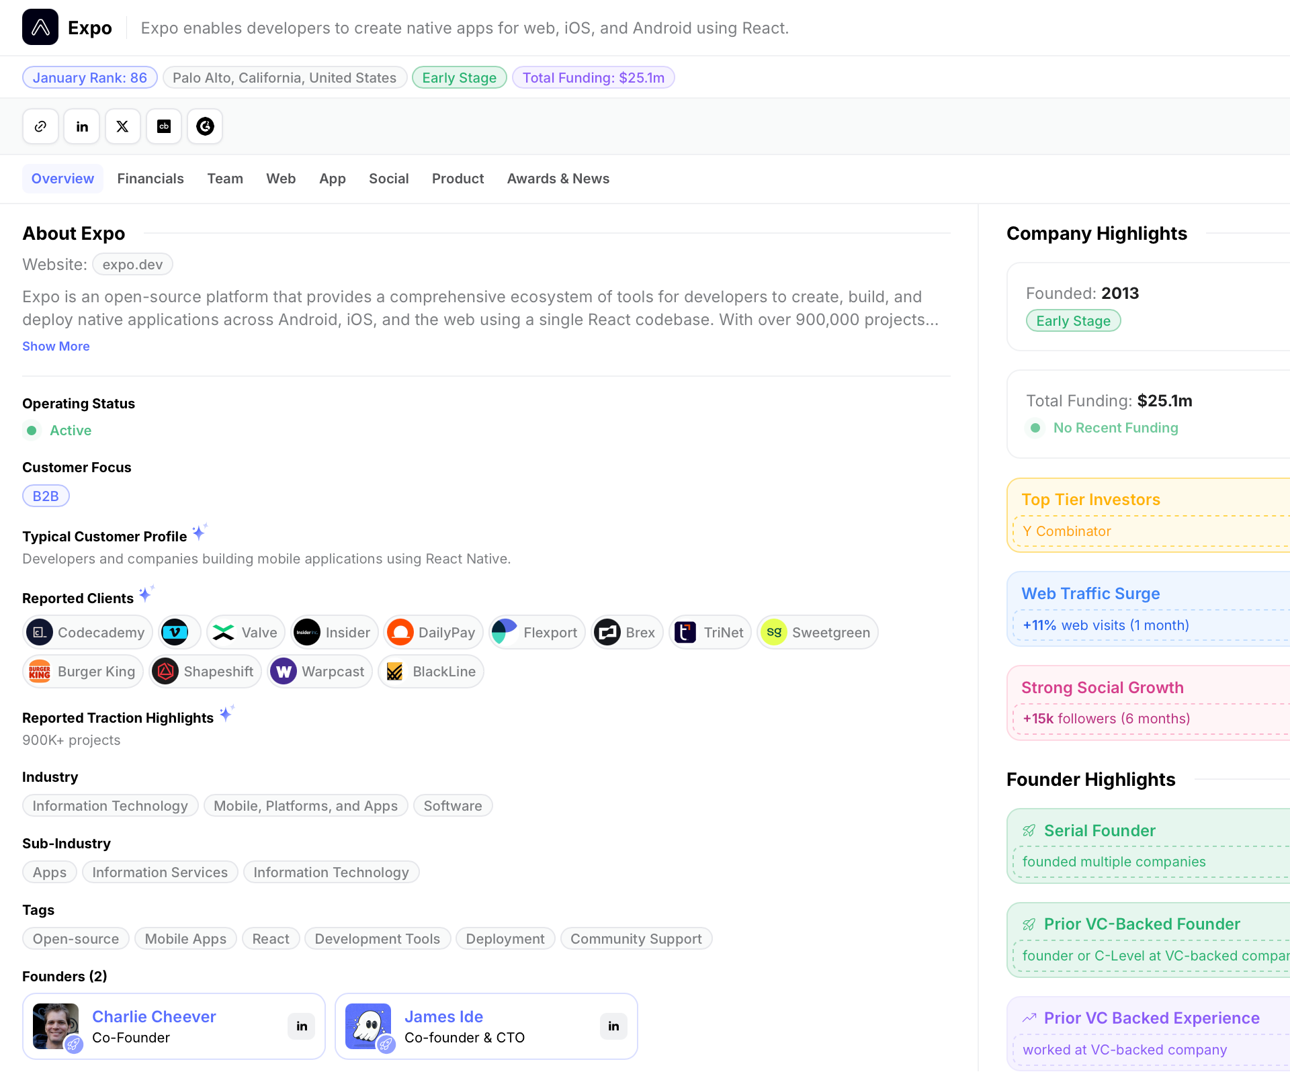This screenshot has width=1290, height=1076.
Task: Click the January Rank: 86 badge
Action: 90,78
